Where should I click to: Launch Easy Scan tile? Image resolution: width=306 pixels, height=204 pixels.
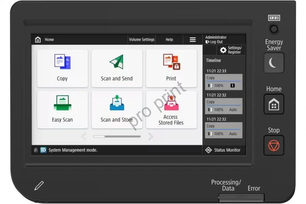(63, 110)
